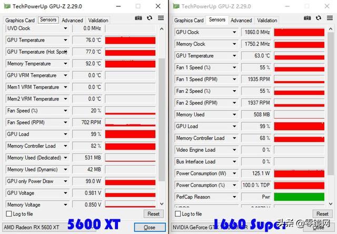Click Reset button in left window
Viewport: 337px width, 234px height.
153,214
